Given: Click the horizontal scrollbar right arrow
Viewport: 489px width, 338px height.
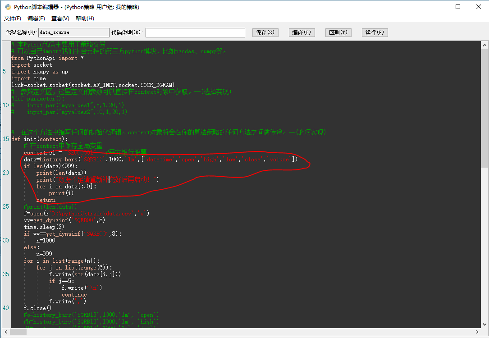Looking at the screenshot, I should pyautogui.click(x=477, y=332).
